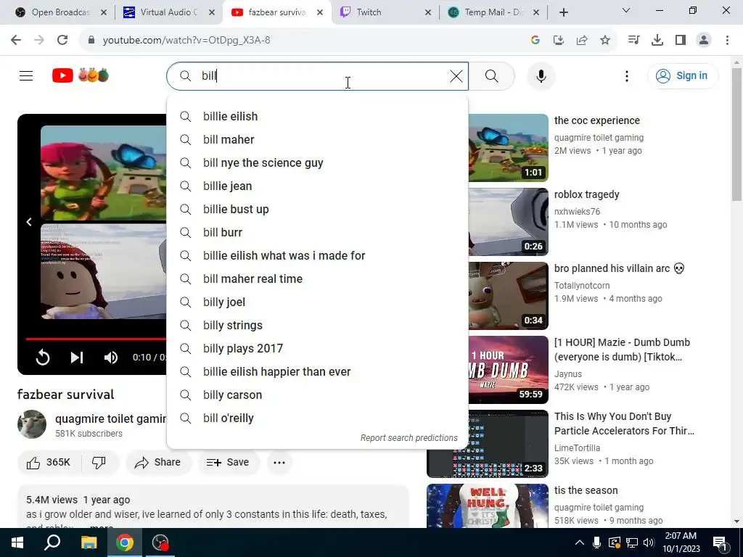
Task: Open the Windows Start menu
Action: point(17,542)
